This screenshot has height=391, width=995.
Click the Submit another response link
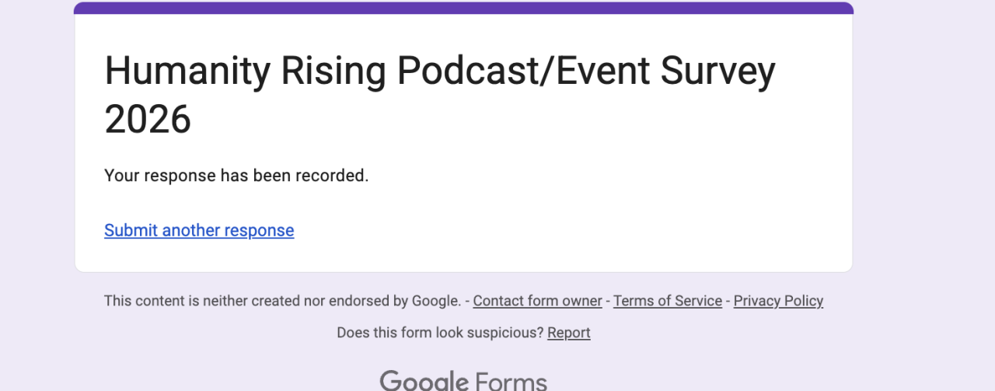pyautogui.click(x=199, y=230)
